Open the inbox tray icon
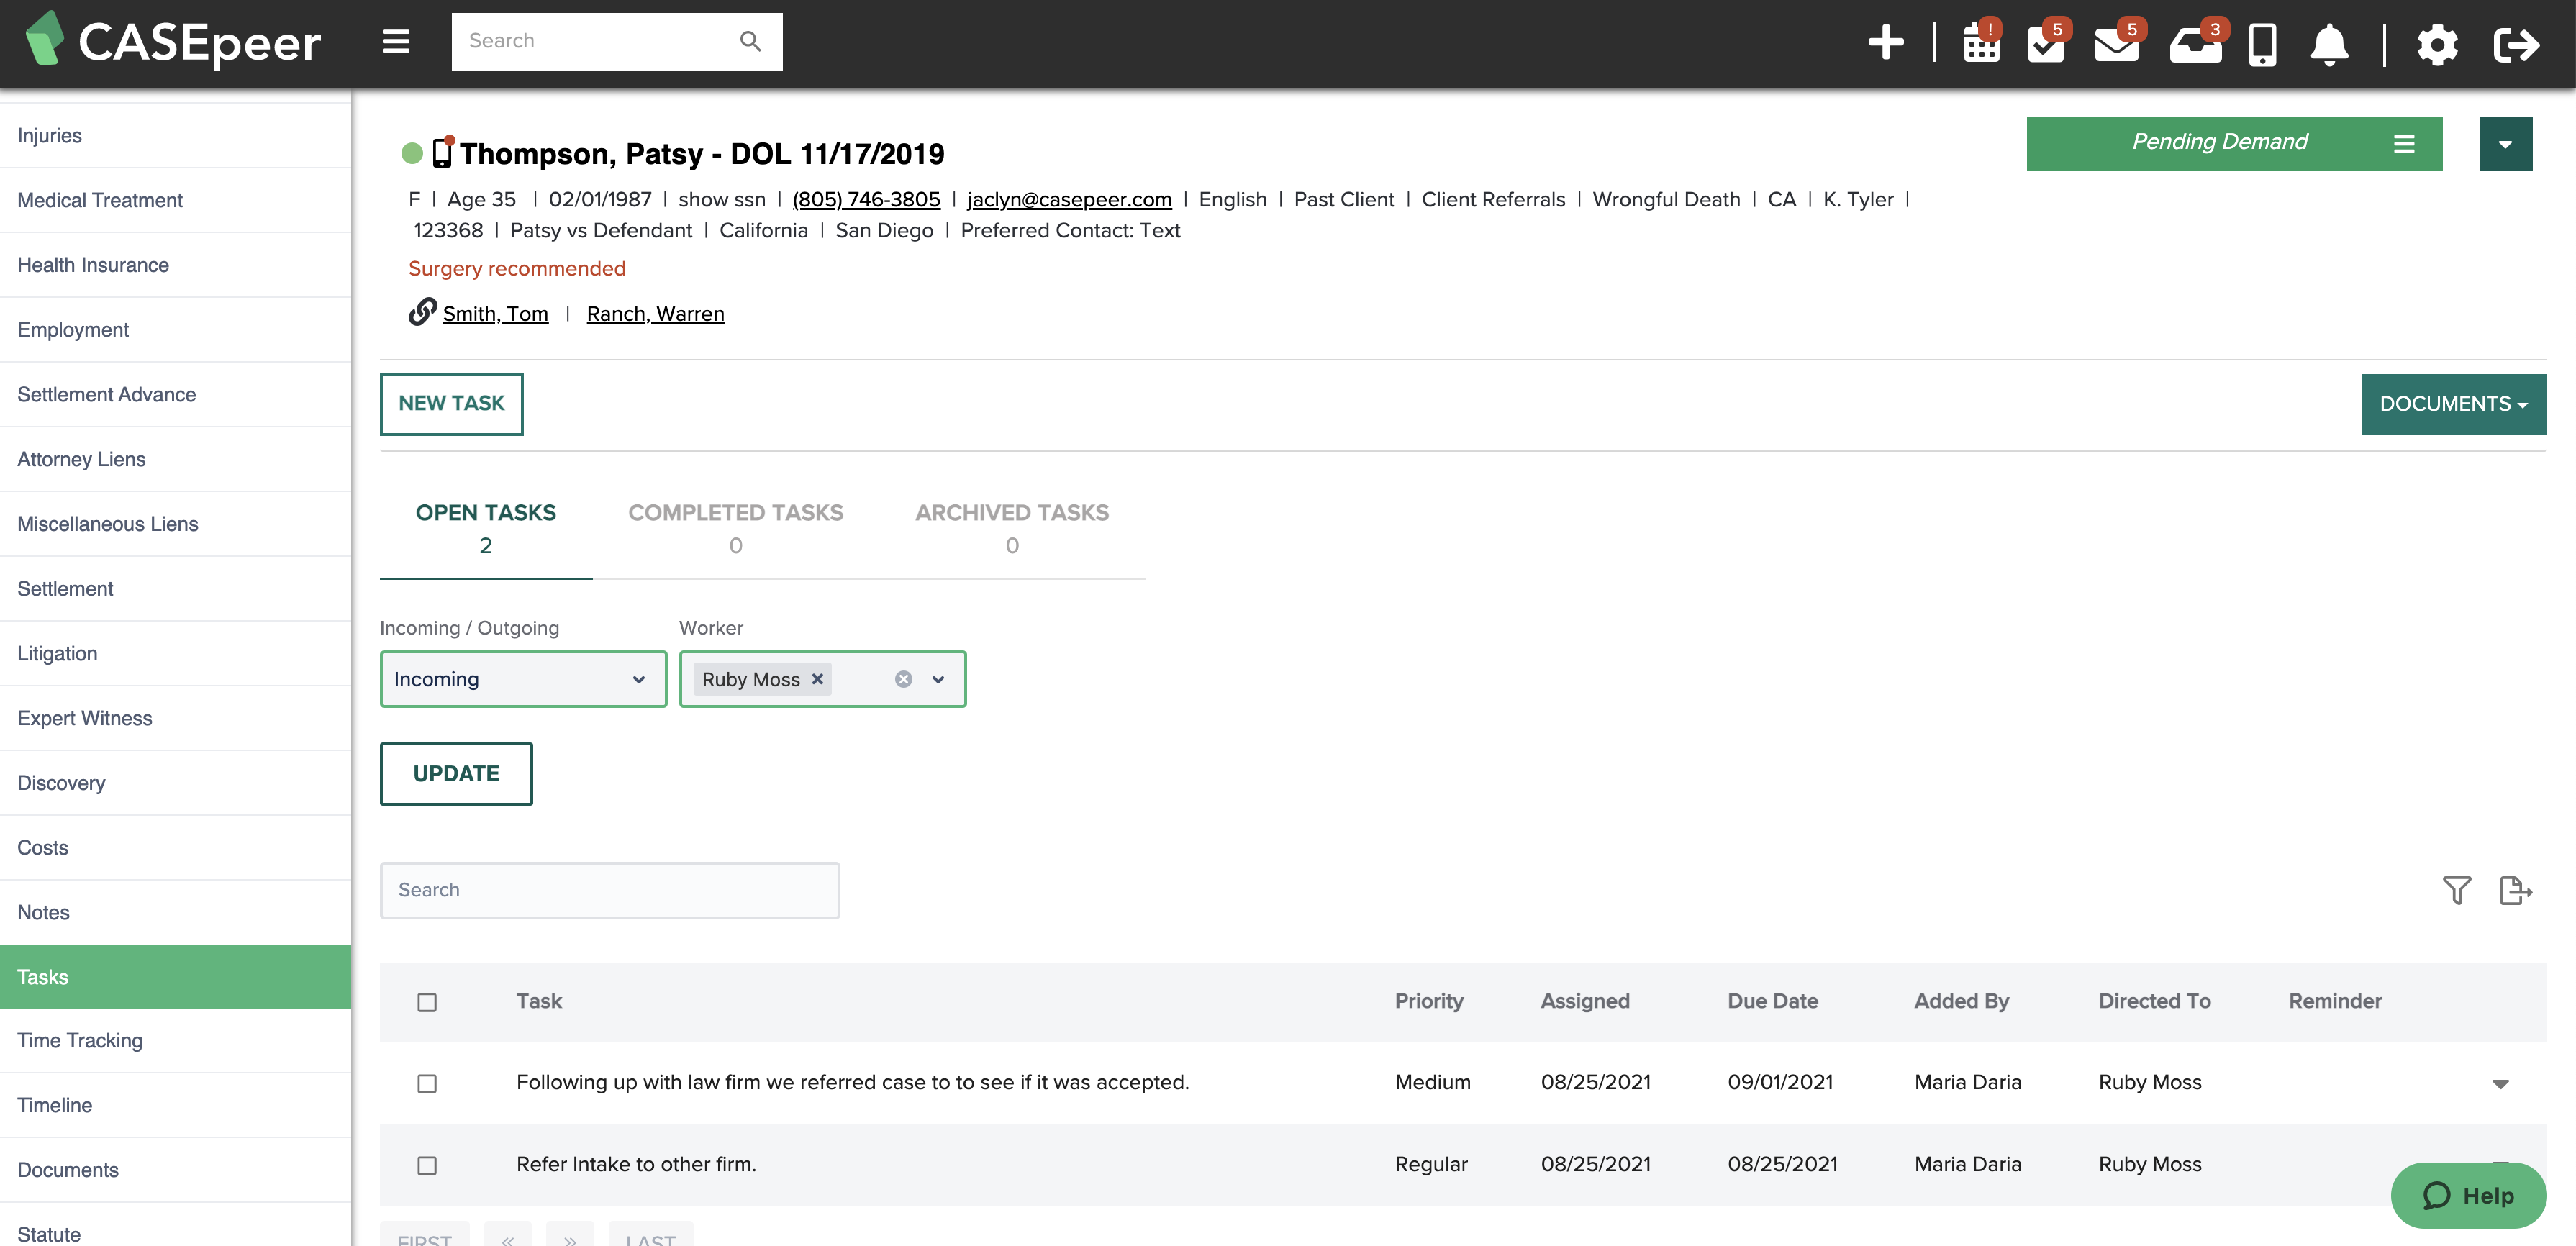This screenshot has width=2576, height=1246. [2195, 43]
